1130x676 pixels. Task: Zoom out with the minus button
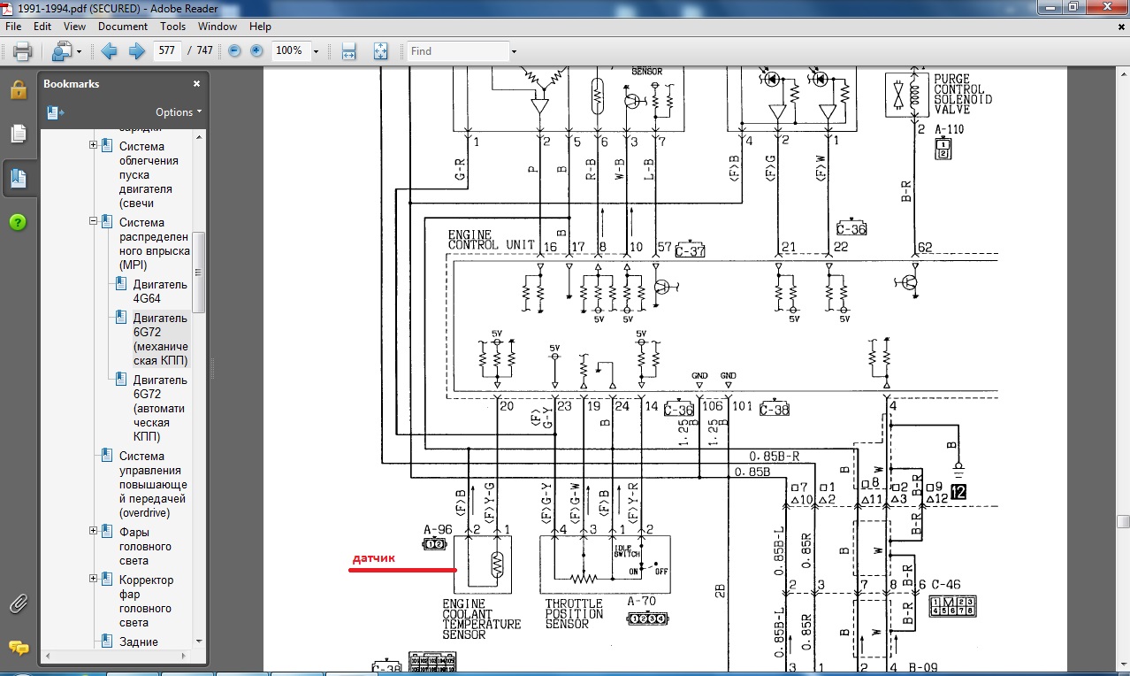(234, 51)
